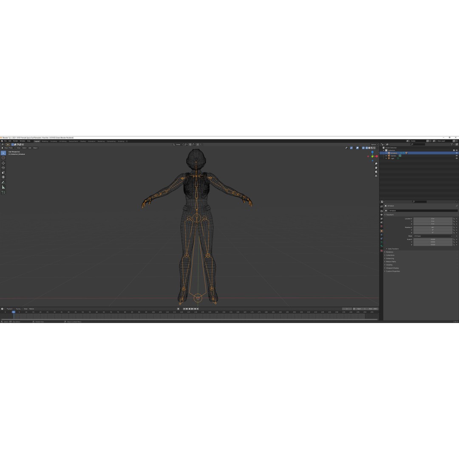Select the Measure ruler tool
The height and width of the screenshot is (459, 459).
tap(3, 187)
